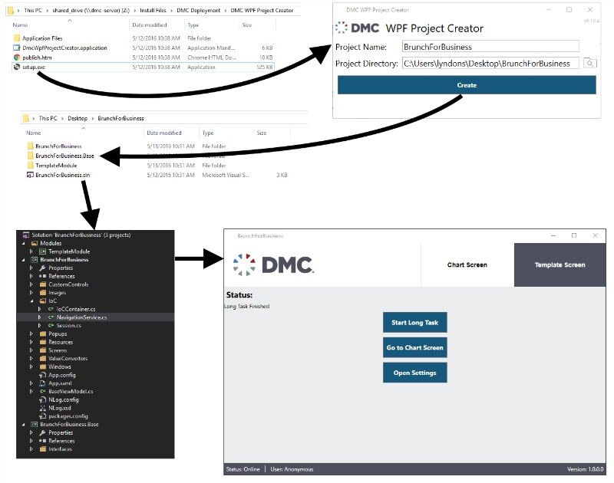Screen dimensions: 614x483
Task: Expand the NavigationService.cs node
Action: coord(39,317)
